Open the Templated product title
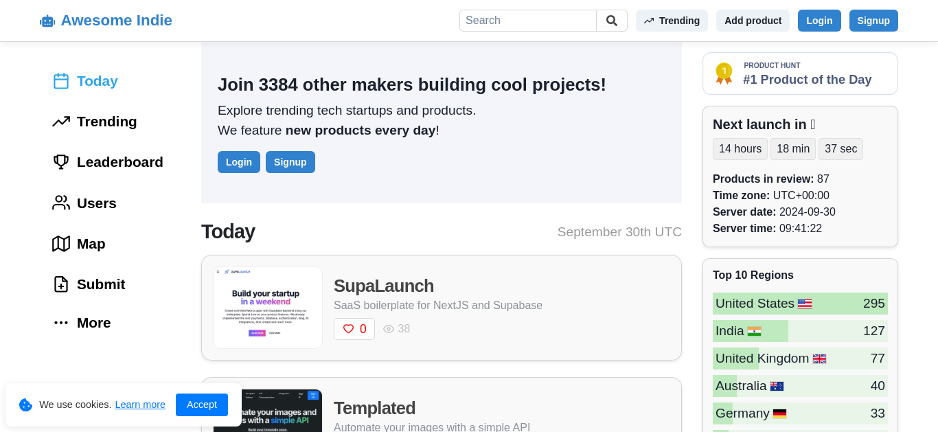 pos(374,408)
